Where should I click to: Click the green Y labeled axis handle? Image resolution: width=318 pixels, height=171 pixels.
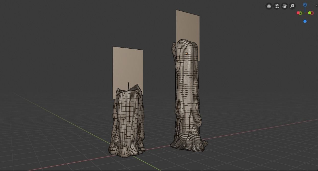pos(300,13)
